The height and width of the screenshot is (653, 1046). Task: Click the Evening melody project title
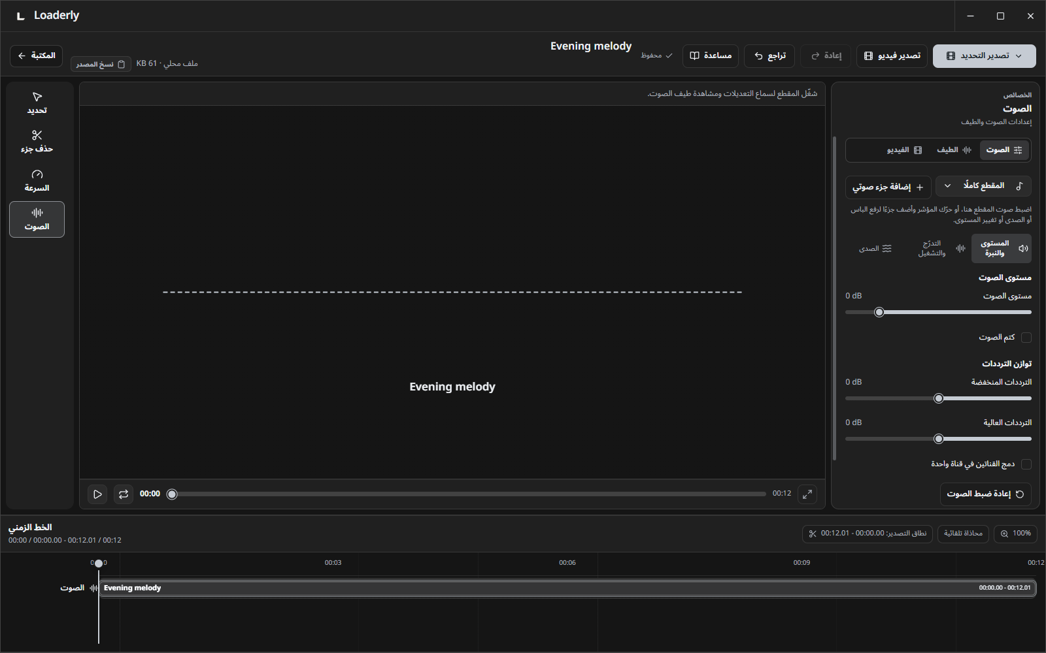pyautogui.click(x=591, y=46)
